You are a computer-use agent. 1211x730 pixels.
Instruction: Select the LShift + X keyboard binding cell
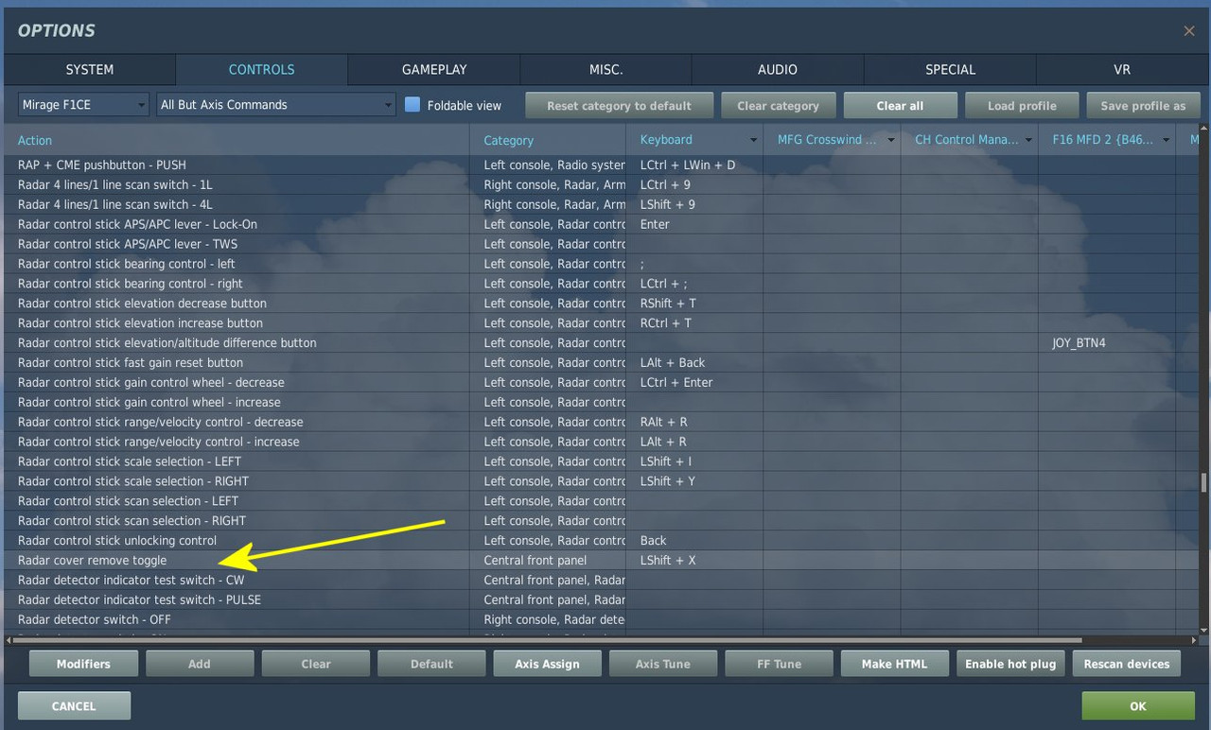(694, 561)
